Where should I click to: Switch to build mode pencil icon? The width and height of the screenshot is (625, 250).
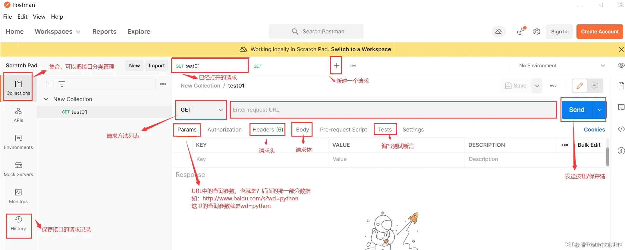[579, 86]
